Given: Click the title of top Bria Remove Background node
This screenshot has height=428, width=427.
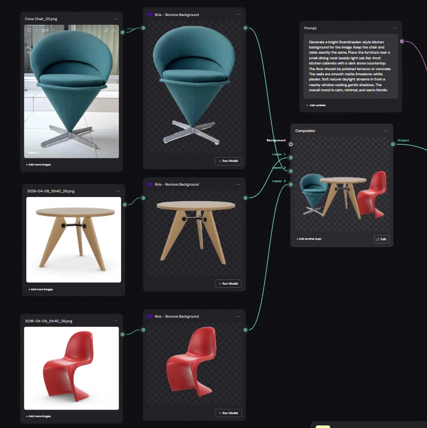Looking at the screenshot, I should coord(177,15).
